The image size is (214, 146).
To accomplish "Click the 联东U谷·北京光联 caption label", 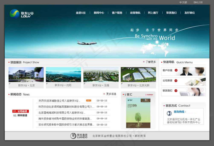I will tap(139, 85).
